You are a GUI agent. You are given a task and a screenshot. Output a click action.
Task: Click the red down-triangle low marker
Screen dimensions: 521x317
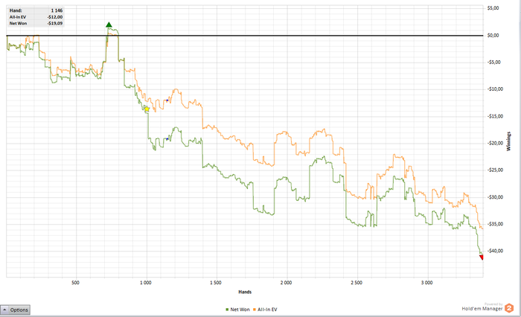pyautogui.click(x=481, y=257)
